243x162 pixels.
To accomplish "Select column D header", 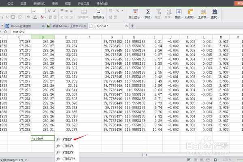I will click(x=43, y=37).
